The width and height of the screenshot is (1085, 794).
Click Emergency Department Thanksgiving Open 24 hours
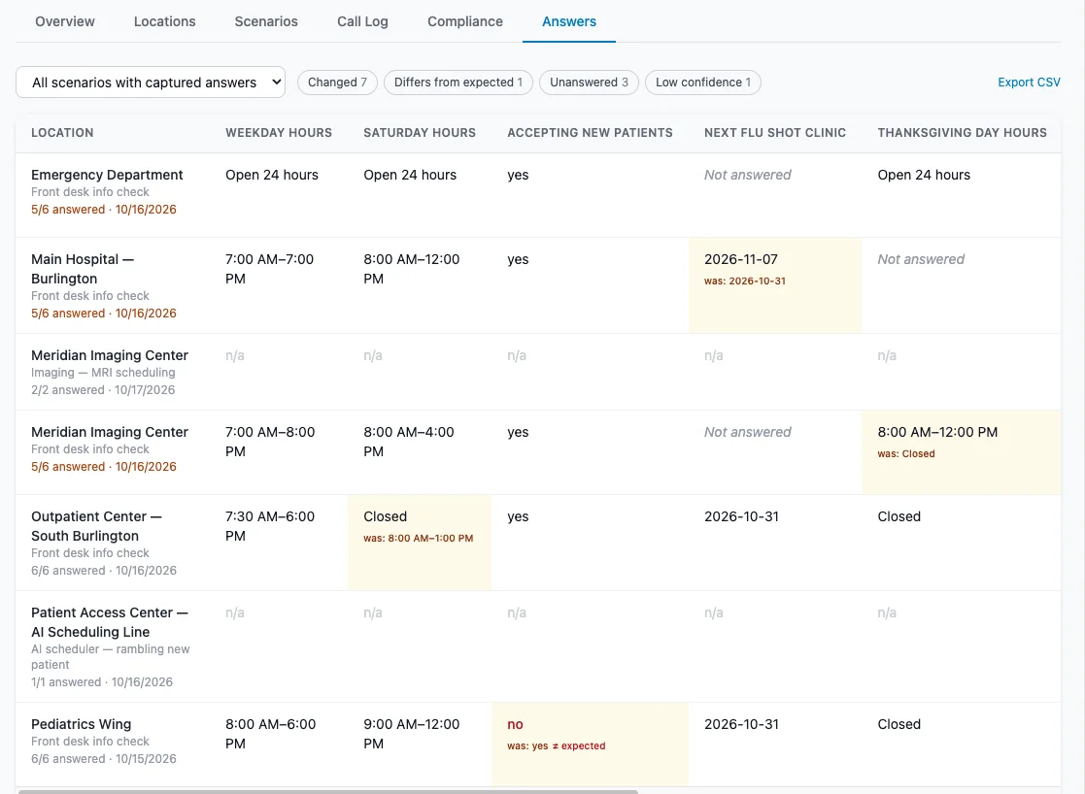[924, 175]
